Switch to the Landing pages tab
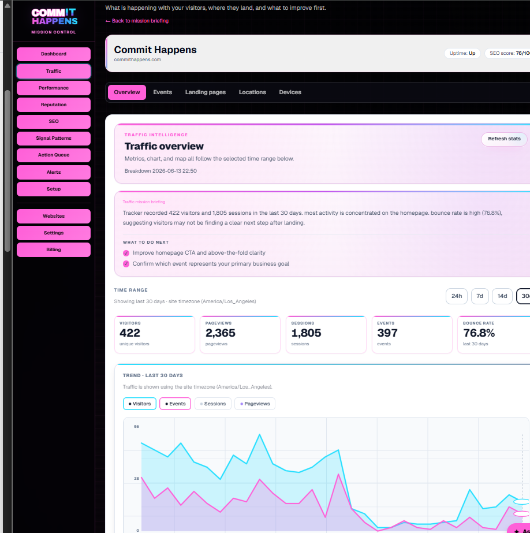The height and width of the screenshot is (533, 530). click(205, 92)
